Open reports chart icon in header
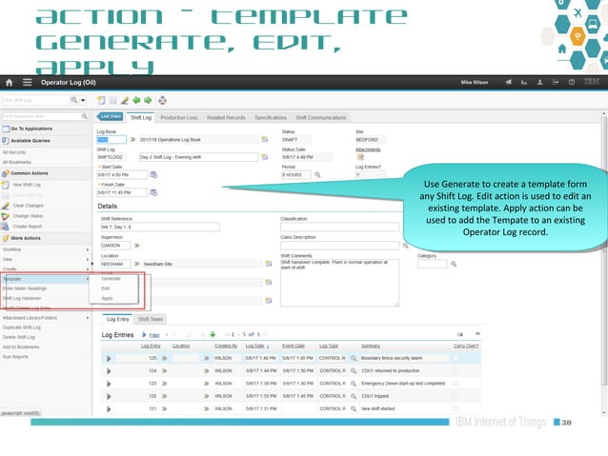 click(524, 82)
